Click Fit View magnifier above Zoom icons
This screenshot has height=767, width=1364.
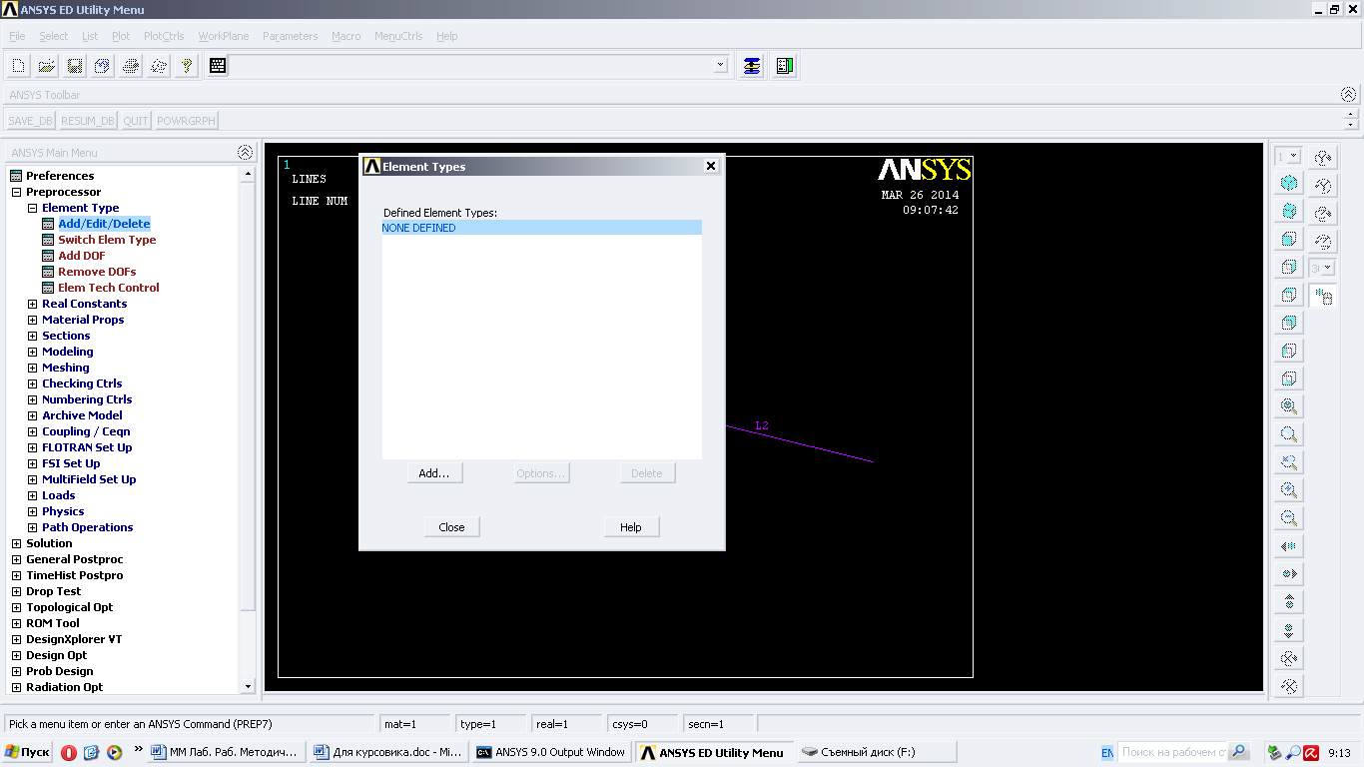click(x=1289, y=406)
